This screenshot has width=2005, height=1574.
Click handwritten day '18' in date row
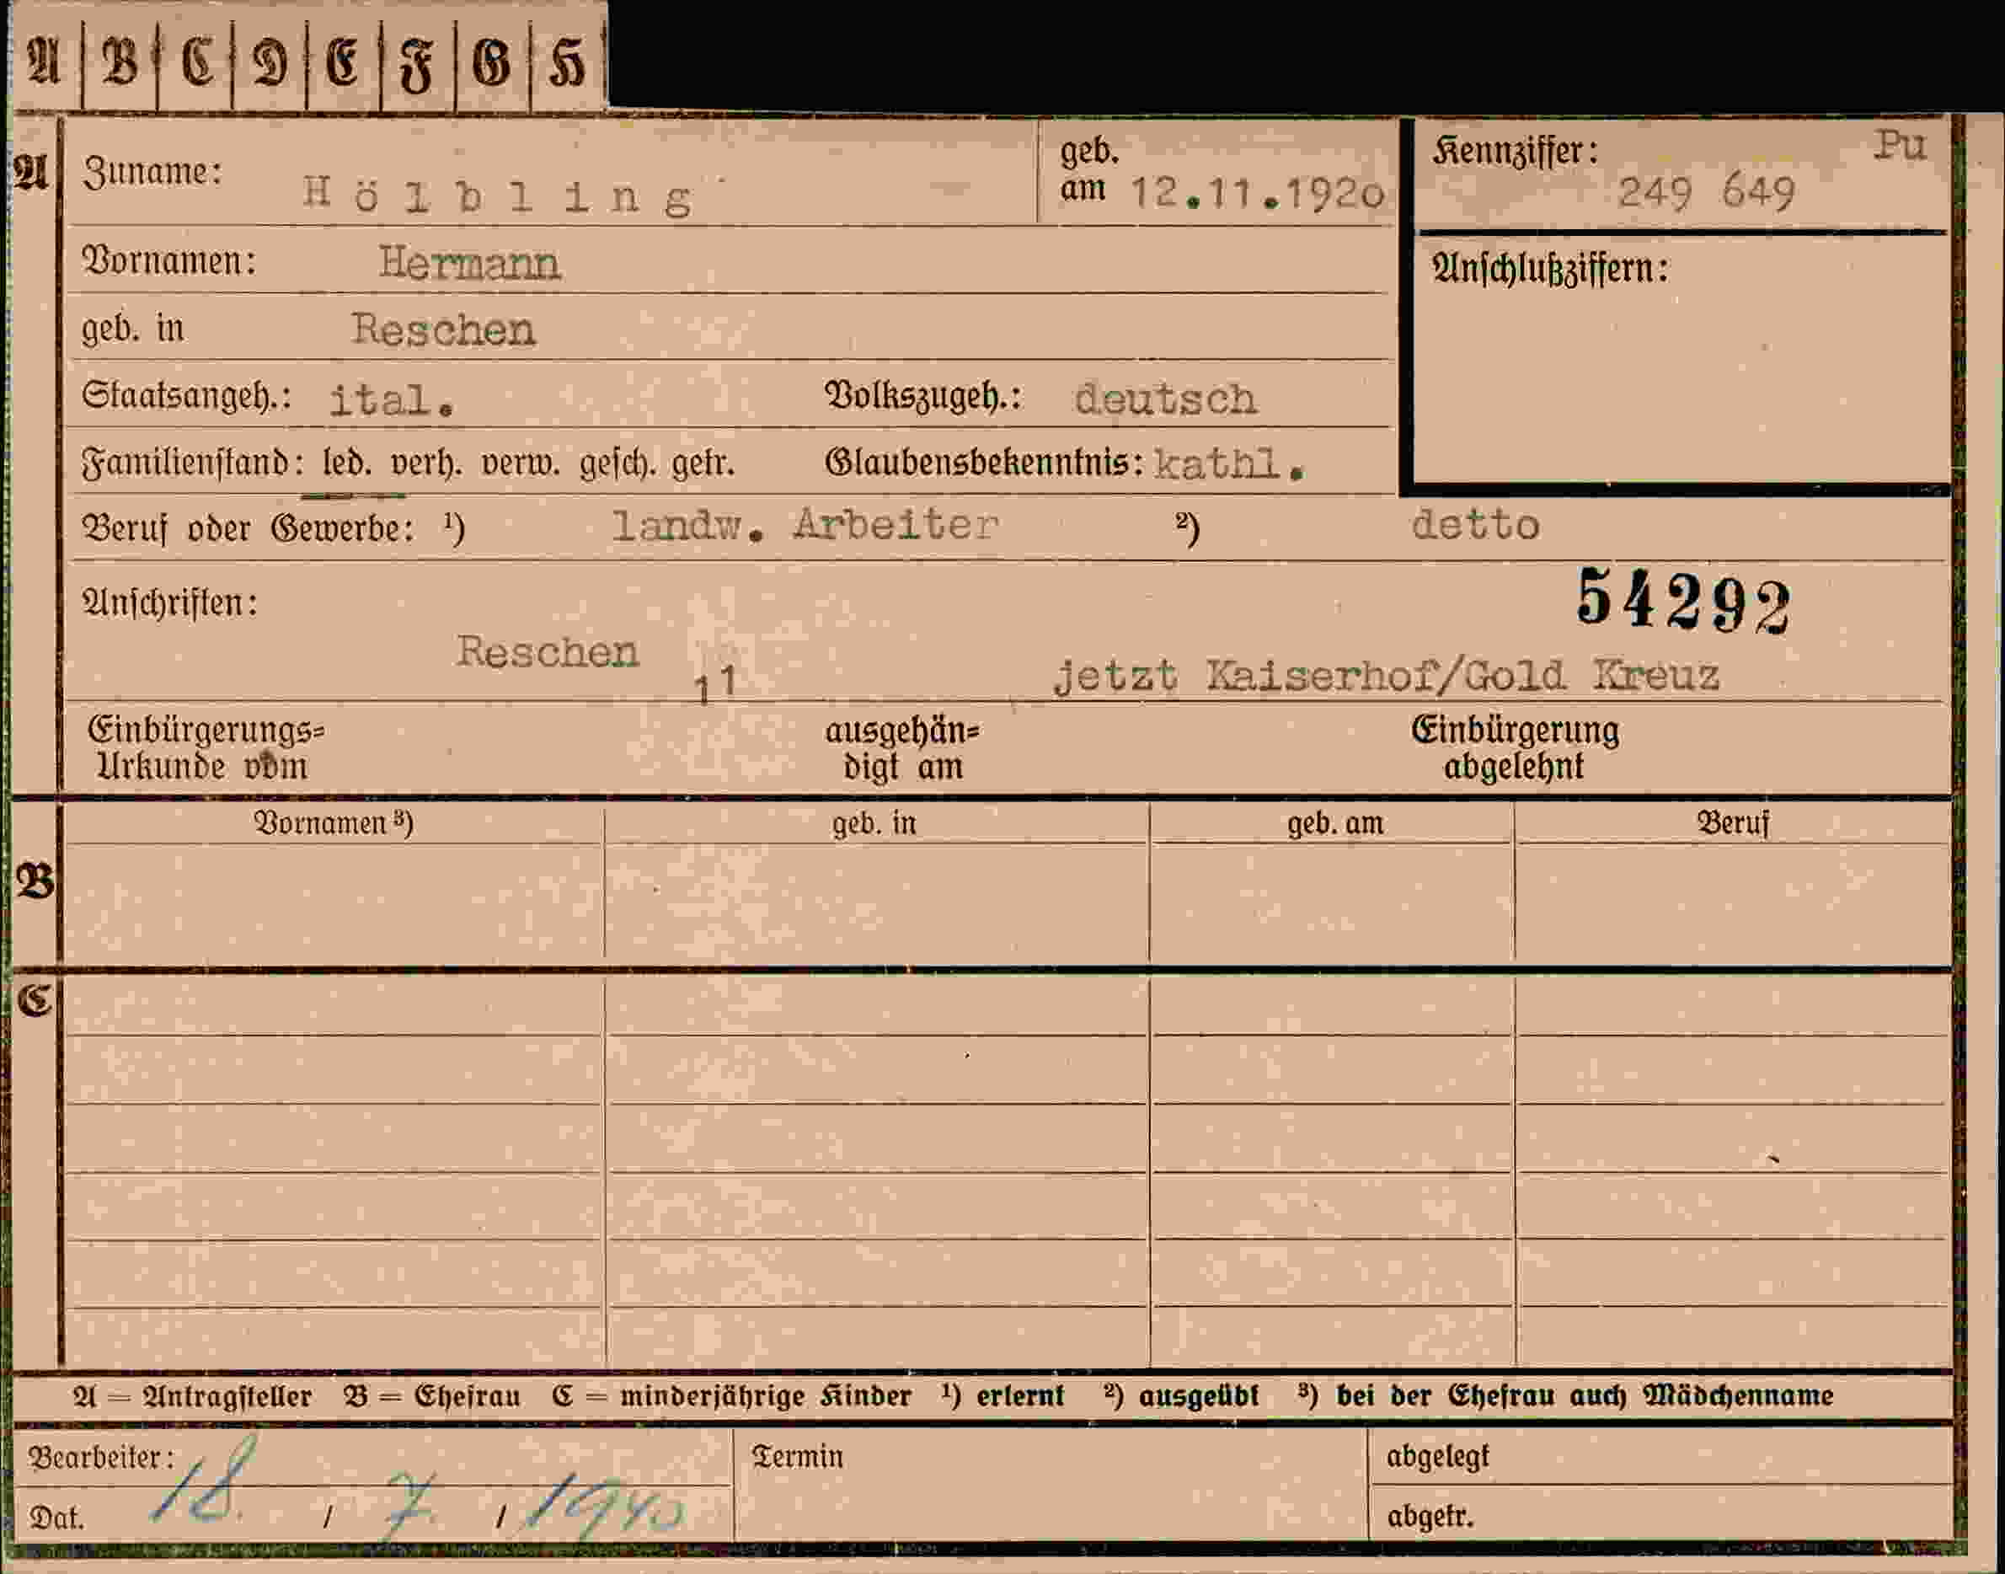[202, 1479]
